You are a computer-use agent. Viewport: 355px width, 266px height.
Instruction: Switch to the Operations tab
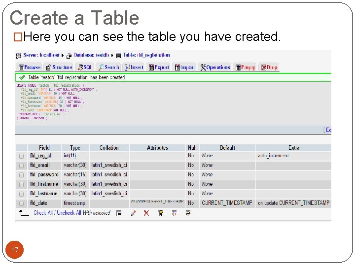215,67
